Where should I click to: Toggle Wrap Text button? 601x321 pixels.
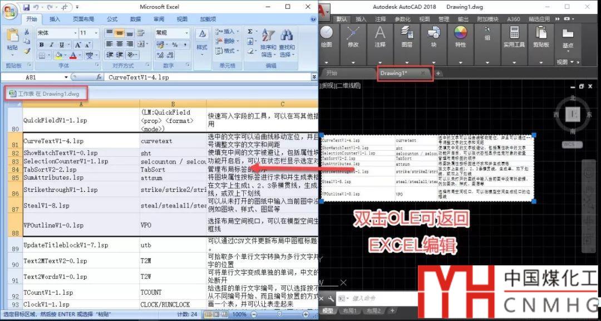click(x=141, y=33)
